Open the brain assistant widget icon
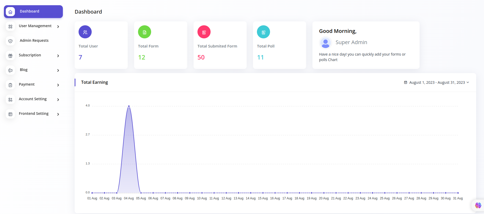The image size is (484, 214). pos(478,205)
